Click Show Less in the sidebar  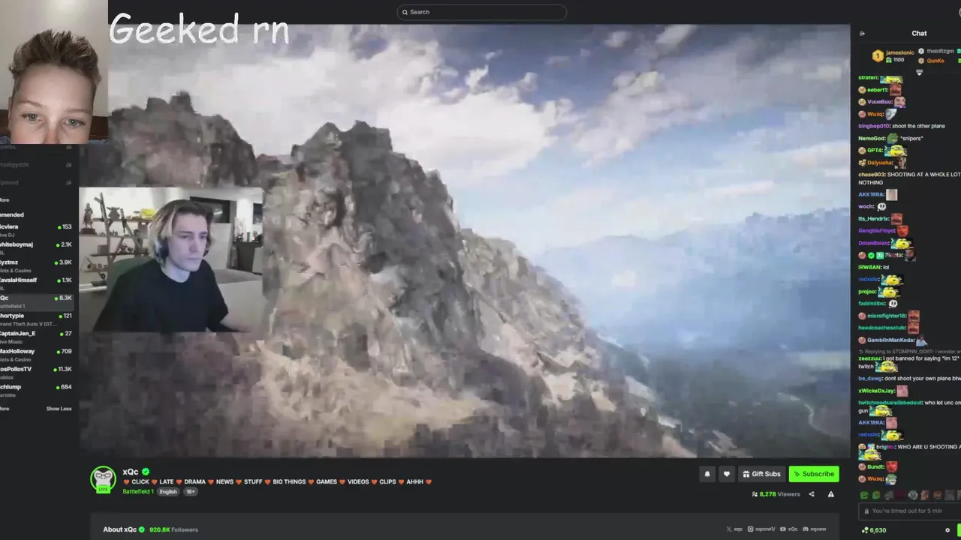pyautogui.click(x=59, y=409)
